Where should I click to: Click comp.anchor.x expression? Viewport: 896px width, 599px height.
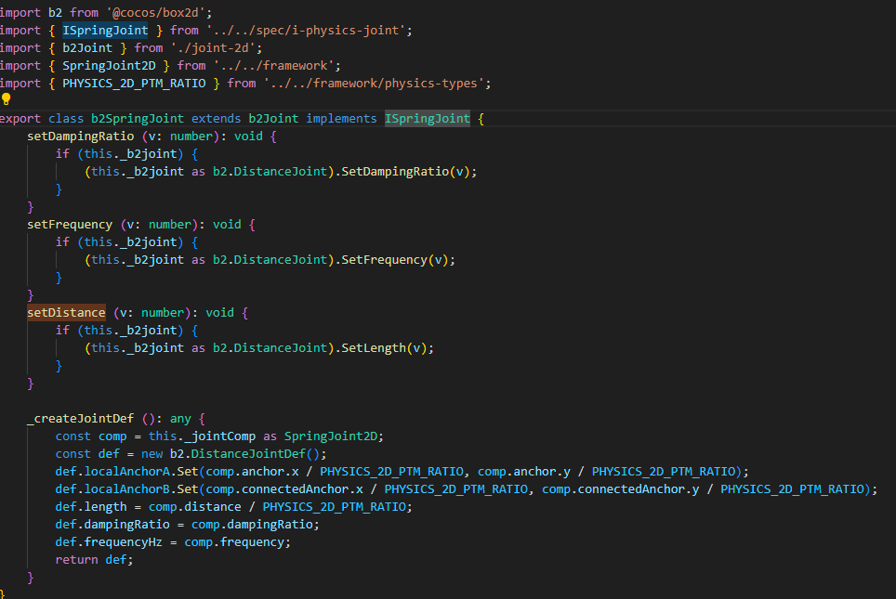pos(252,472)
